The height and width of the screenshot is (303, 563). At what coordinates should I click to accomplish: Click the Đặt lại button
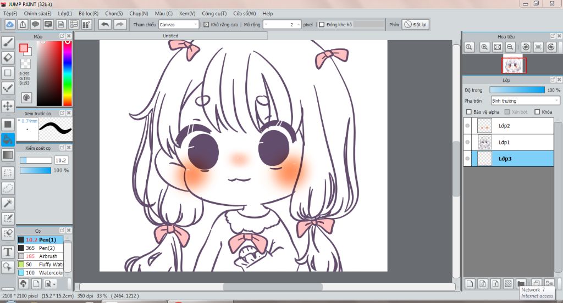416,24
